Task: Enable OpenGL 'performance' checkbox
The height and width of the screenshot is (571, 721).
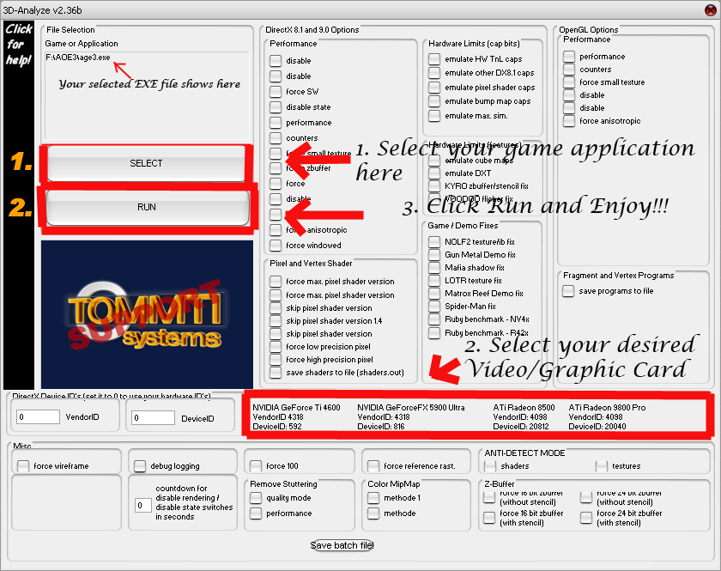Action: point(569,56)
